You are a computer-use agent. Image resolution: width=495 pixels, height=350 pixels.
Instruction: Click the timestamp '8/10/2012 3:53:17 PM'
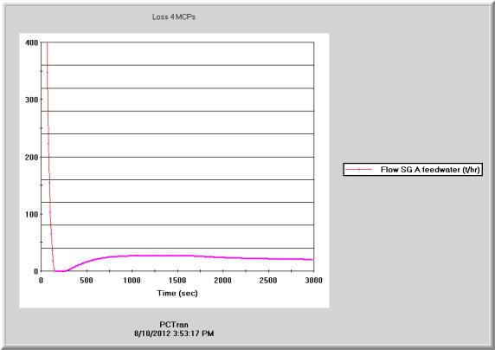(174, 334)
